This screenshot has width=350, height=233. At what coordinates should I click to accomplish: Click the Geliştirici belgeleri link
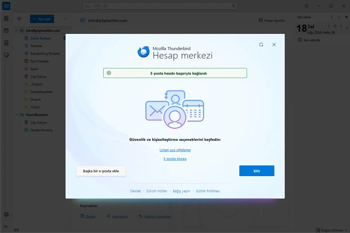click(x=157, y=217)
